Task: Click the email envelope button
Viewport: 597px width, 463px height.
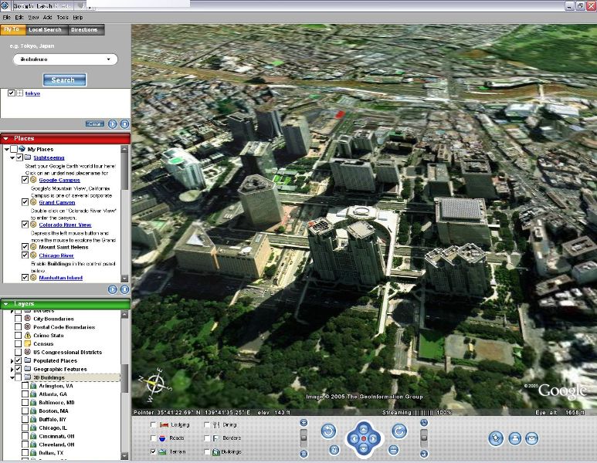Action: point(532,438)
